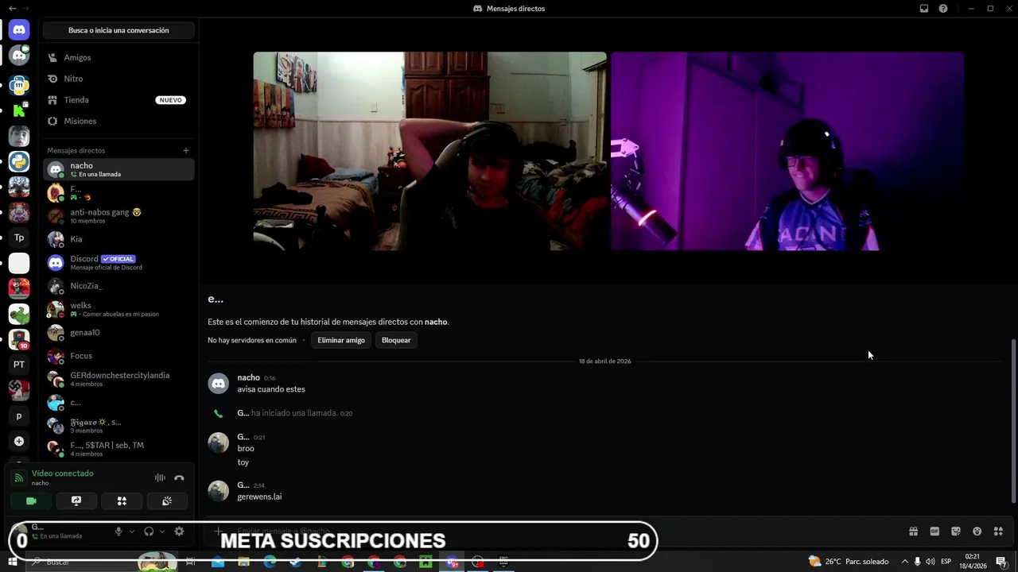This screenshot has width=1018, height=572.
Task: Open NicoZia_ direct message
Action: [x=119, y=286]
